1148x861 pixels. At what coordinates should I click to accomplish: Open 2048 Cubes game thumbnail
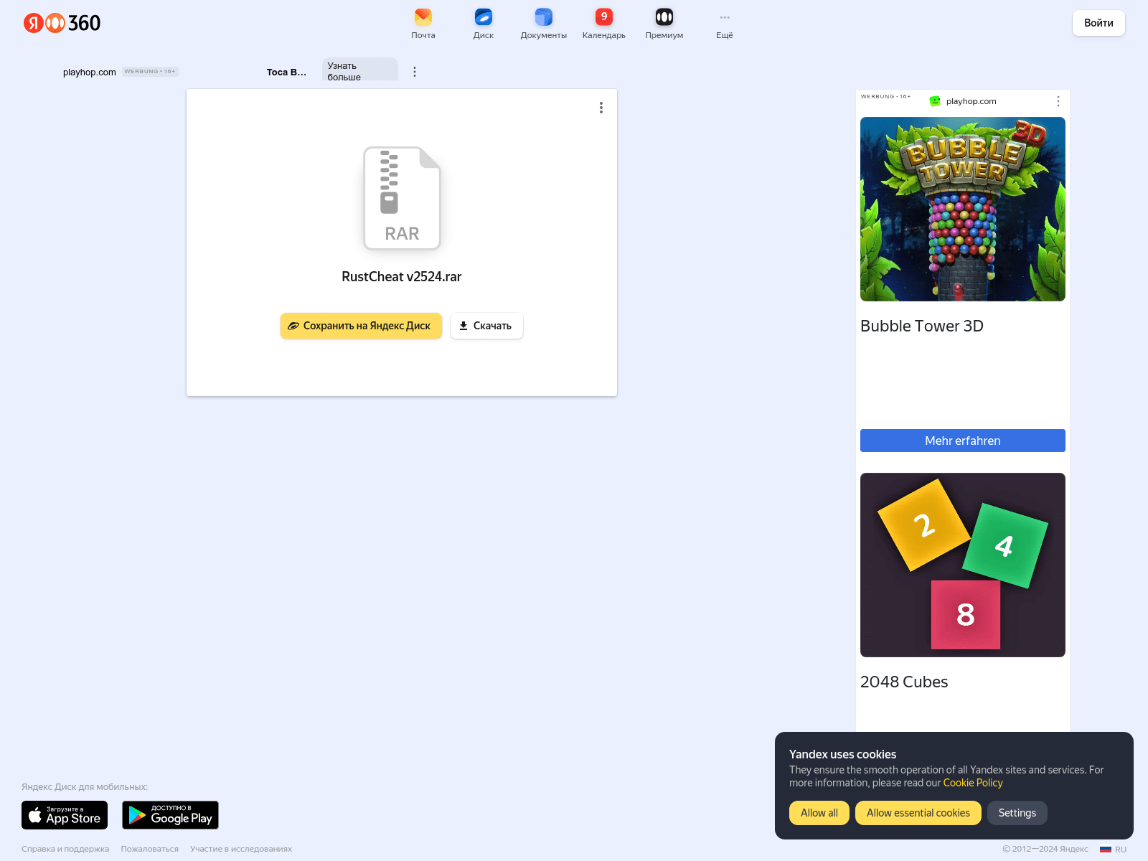pyautogui.click(x=963, y=565)
